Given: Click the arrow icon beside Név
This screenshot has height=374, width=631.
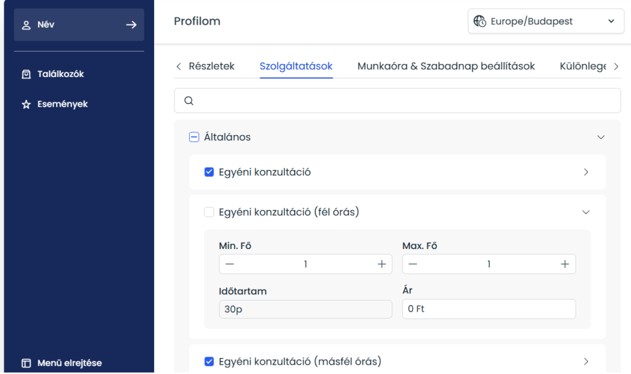Looking at the screenshot, I should [x=131, y=25].
